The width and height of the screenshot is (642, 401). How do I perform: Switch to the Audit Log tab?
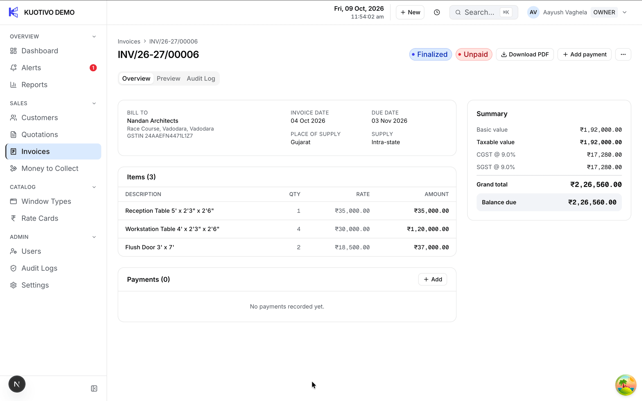click(x=201, y=79)
